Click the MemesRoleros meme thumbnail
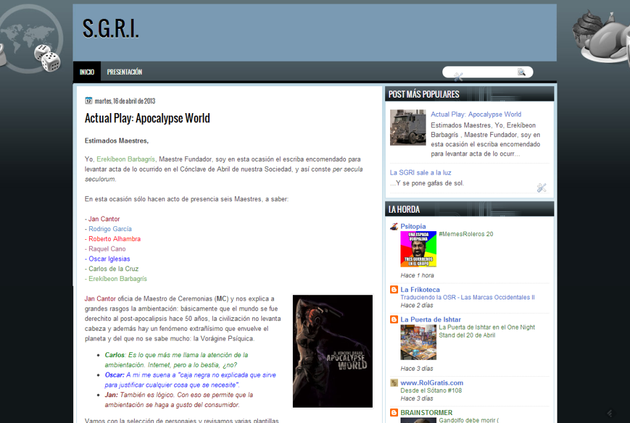The width and height of the screenshot is (630, 423). coord(418,249)
